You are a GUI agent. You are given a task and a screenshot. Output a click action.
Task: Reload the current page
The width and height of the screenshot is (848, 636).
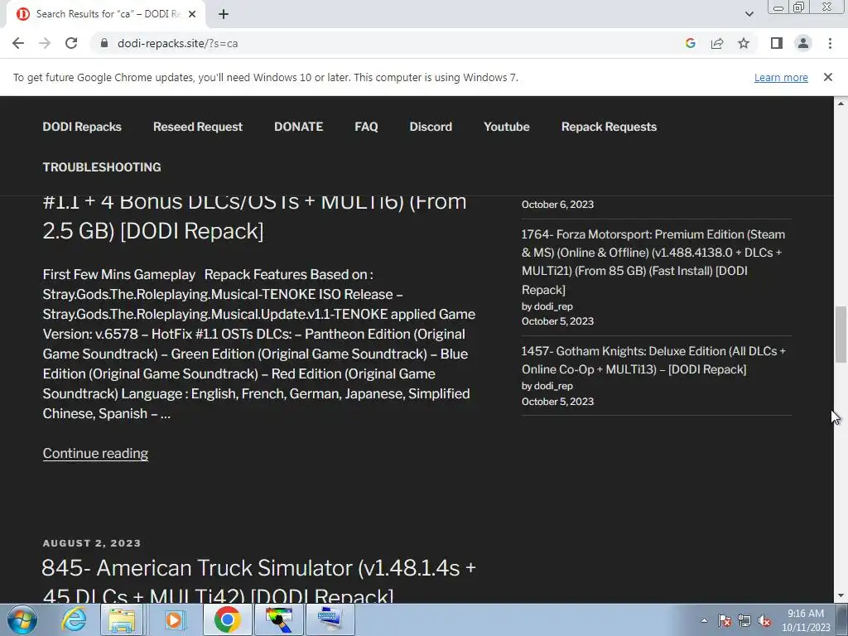coord(71,43)
